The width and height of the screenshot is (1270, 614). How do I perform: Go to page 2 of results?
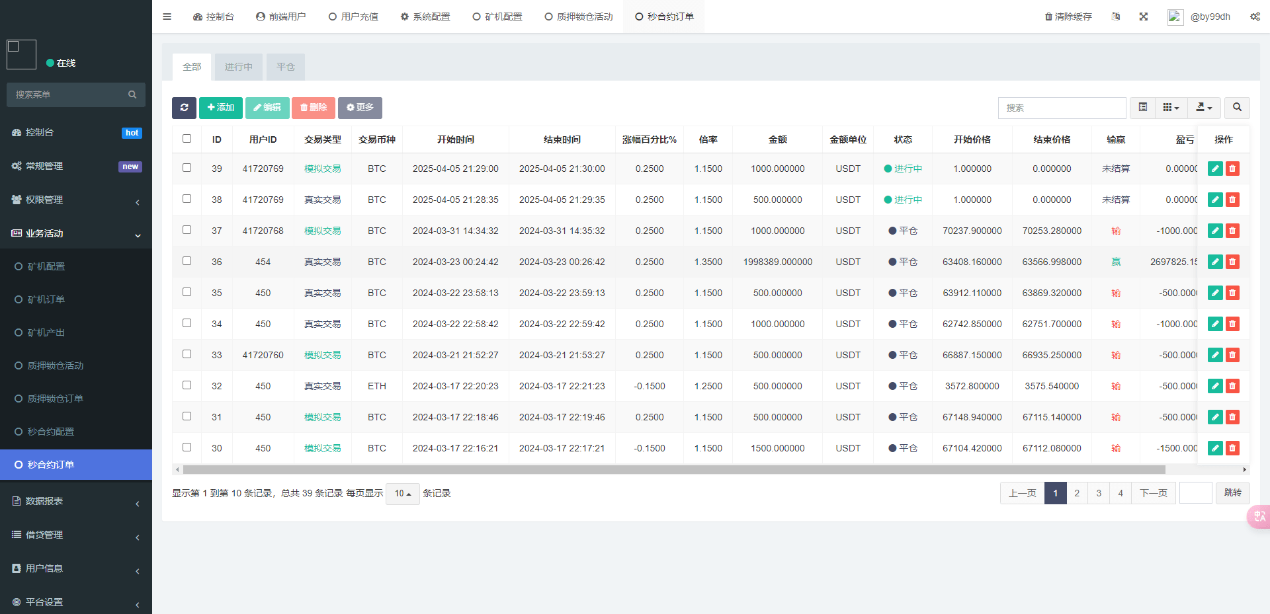pyautogui.click(x=1077, y=493)
